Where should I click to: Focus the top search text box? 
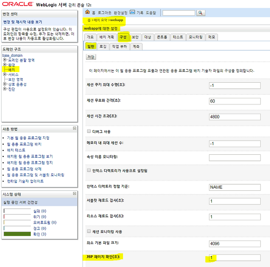pos(179,13)
